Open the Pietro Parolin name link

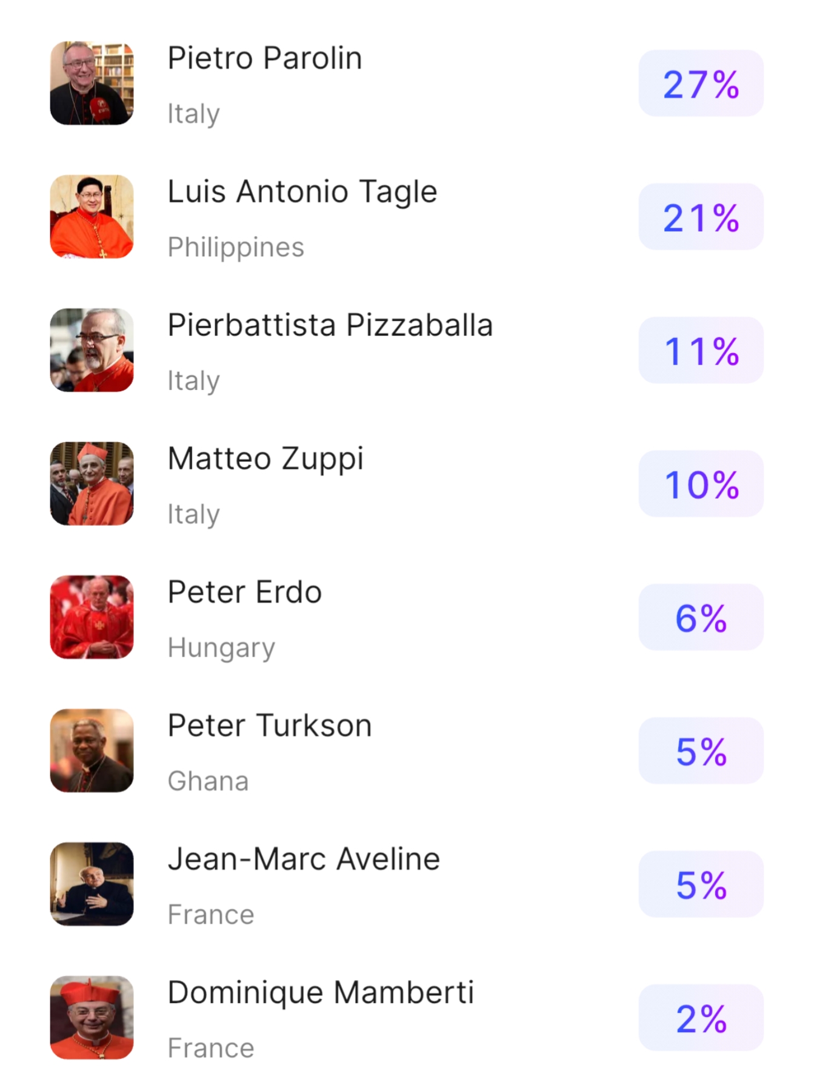coord(265,58)
